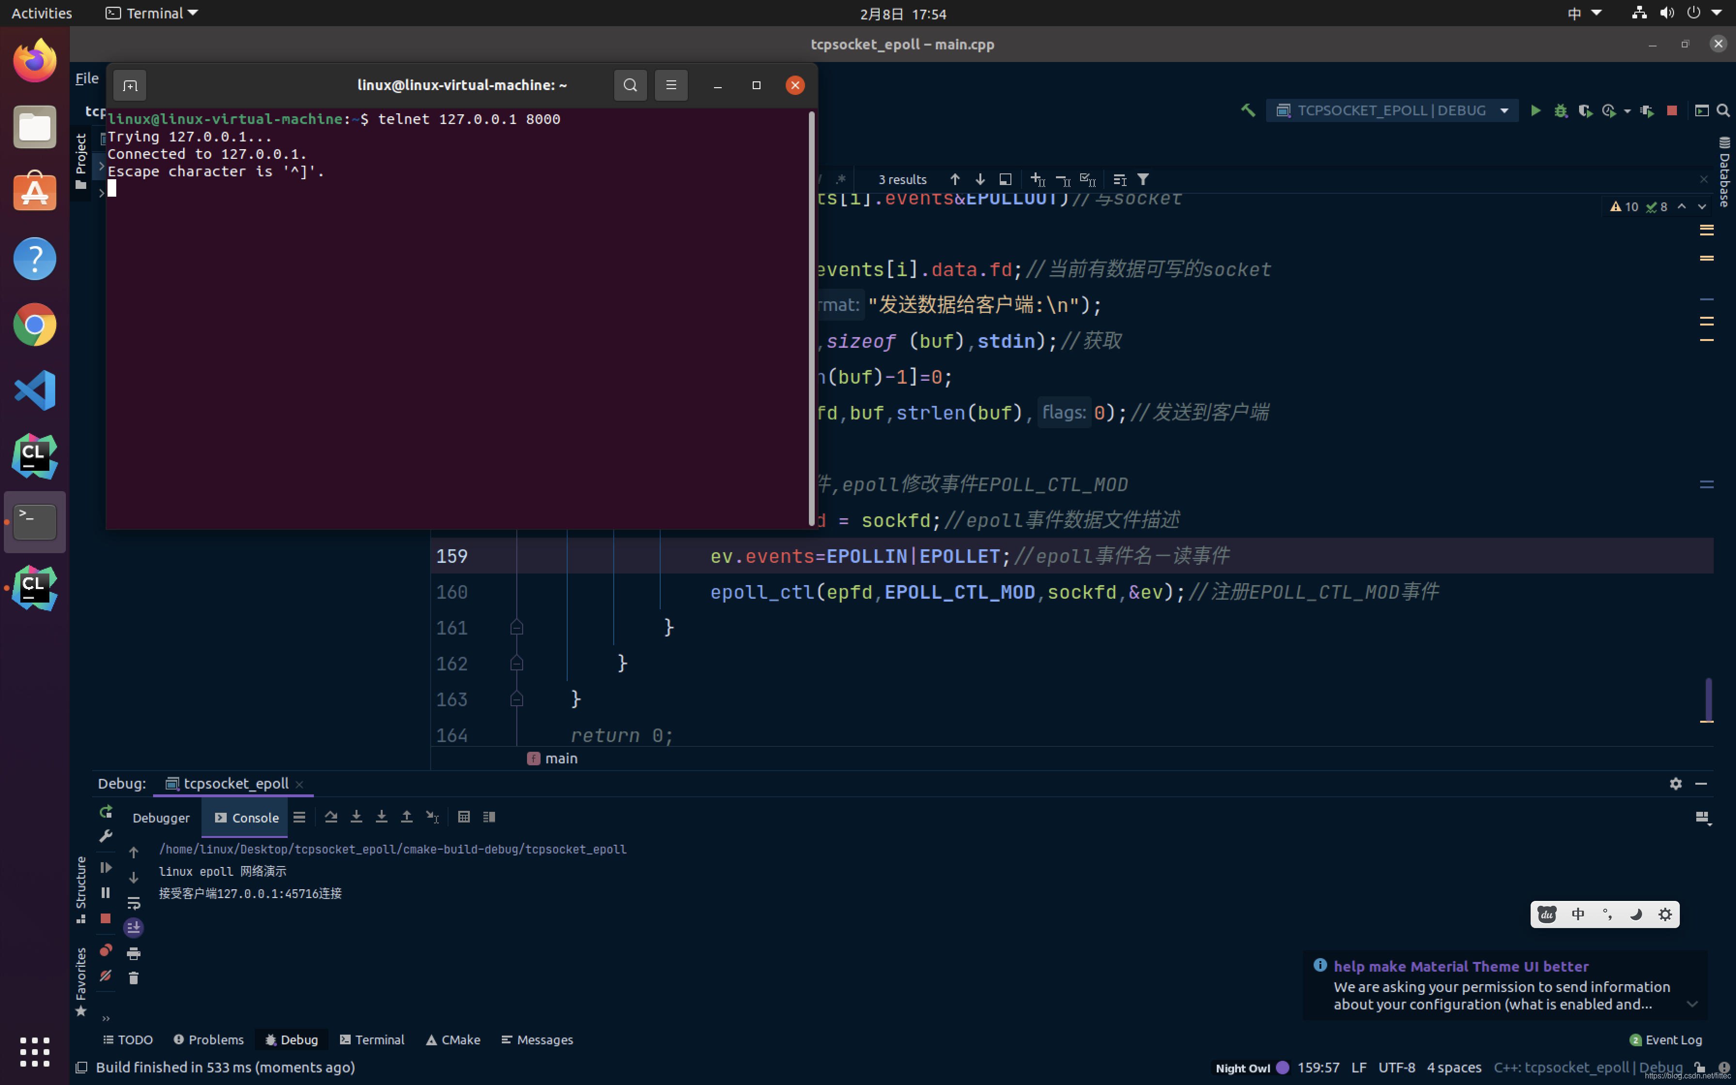
Task: Click the Search Everywhere magnifier icon
Action: pos(1723,110)
